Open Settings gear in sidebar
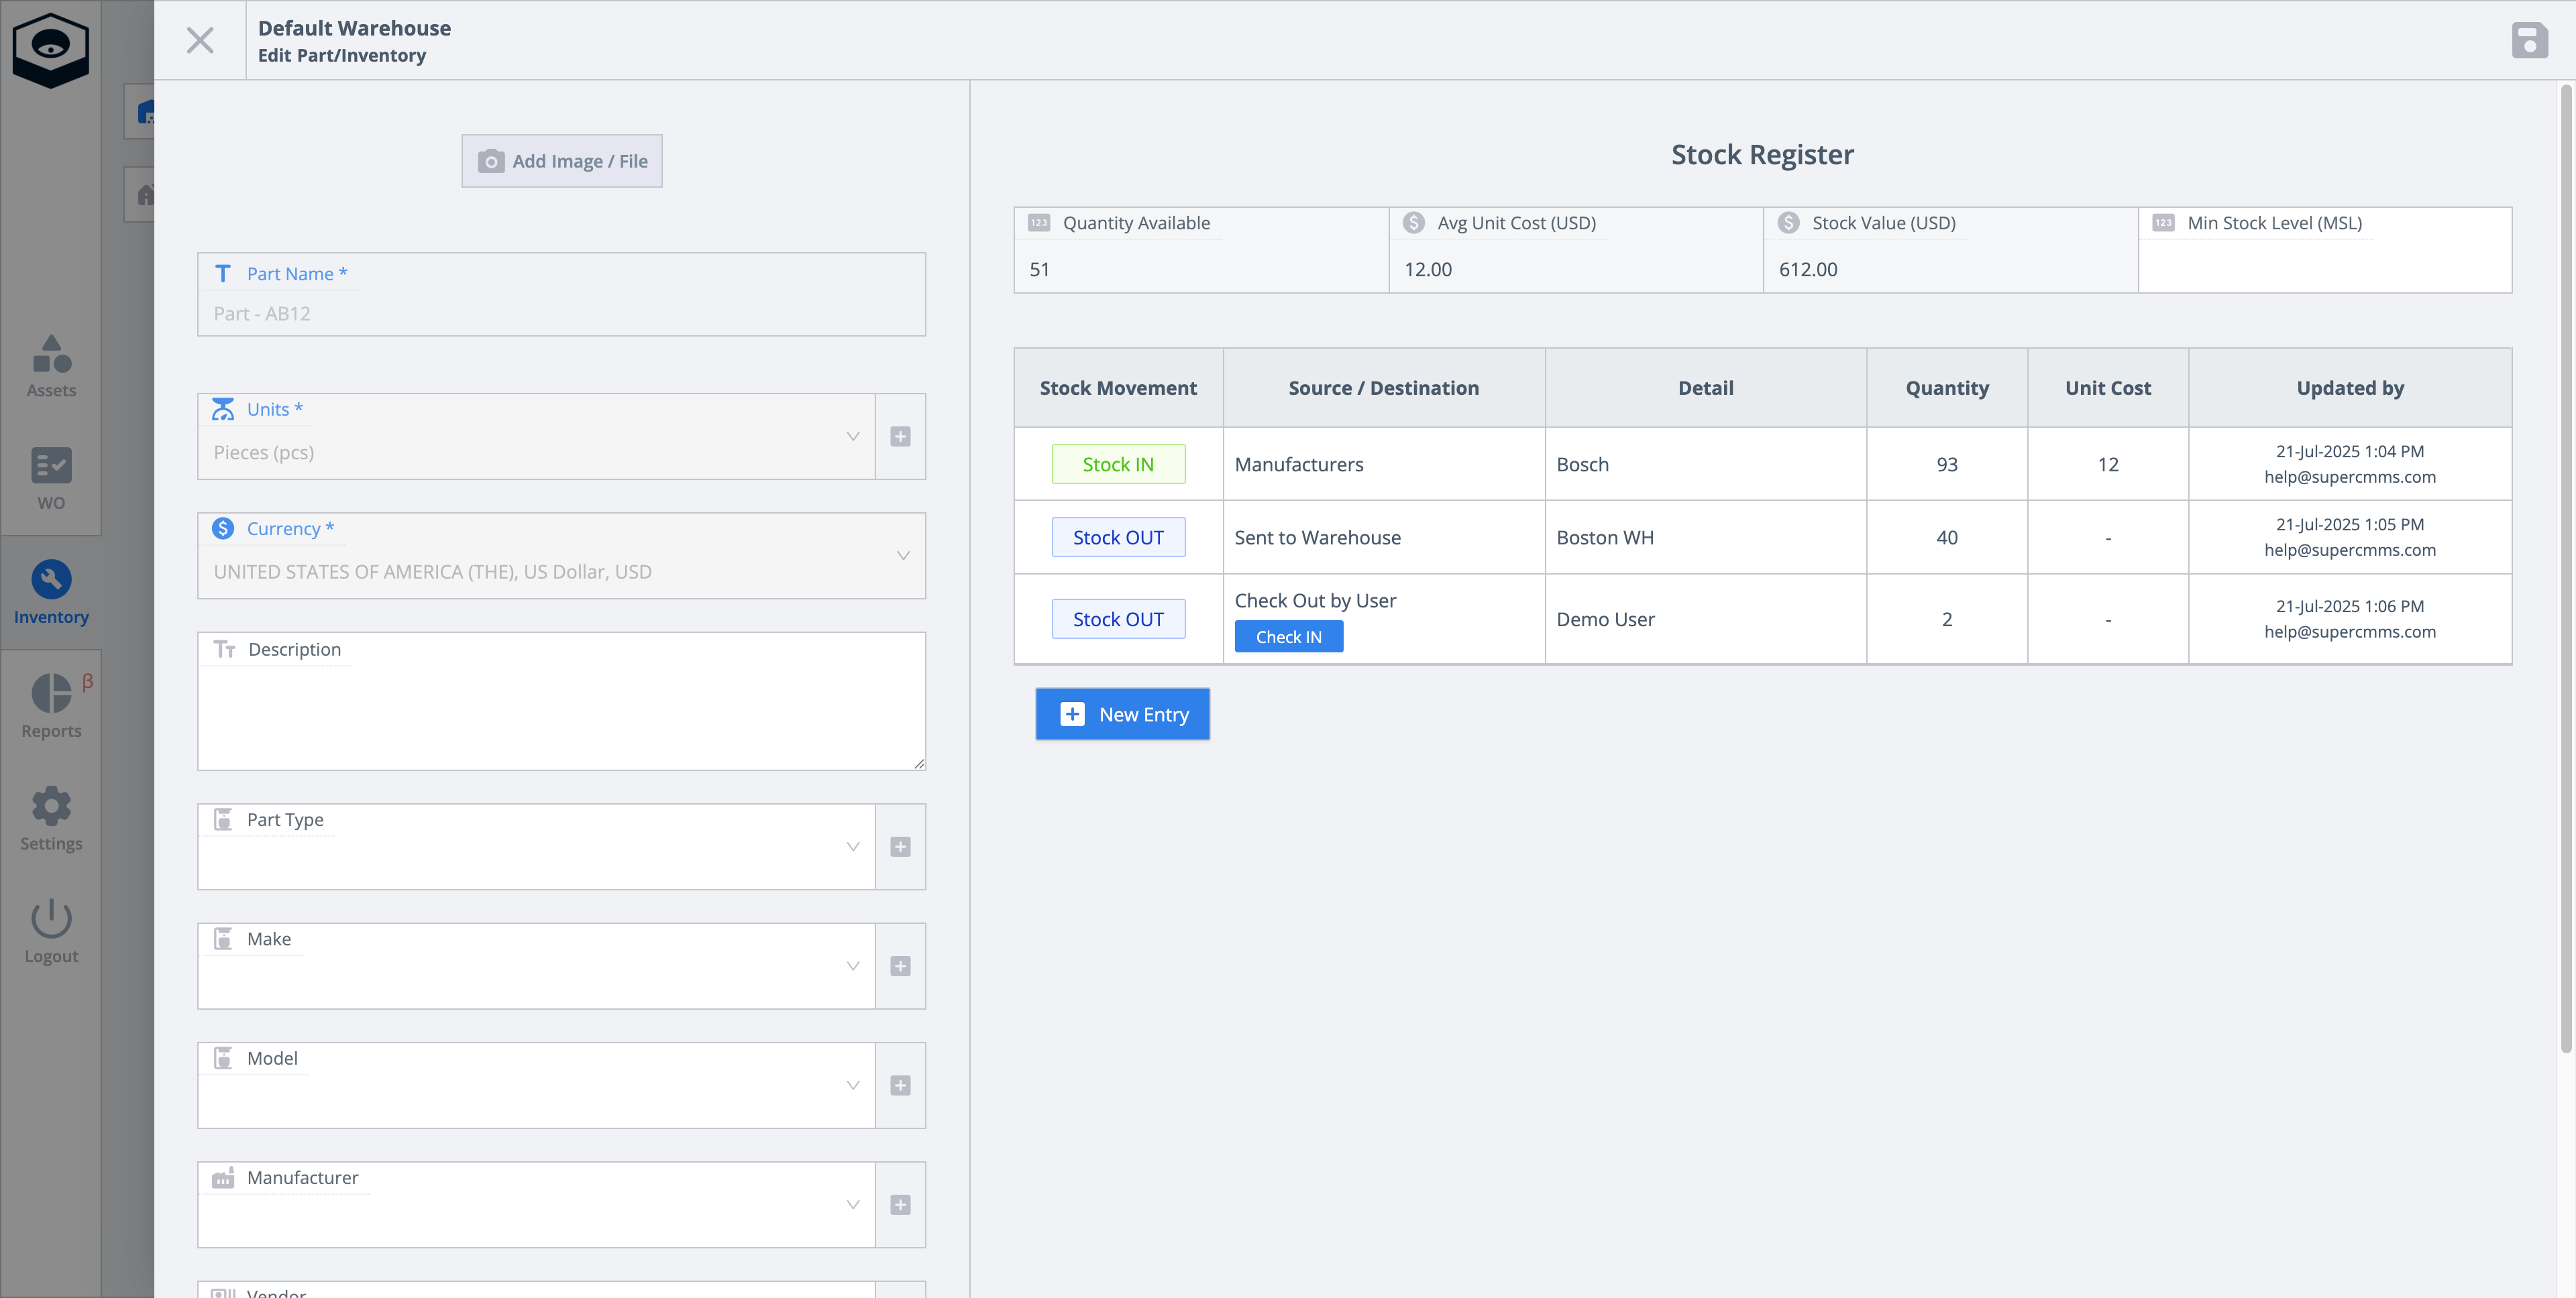 [x=51, y=819]
